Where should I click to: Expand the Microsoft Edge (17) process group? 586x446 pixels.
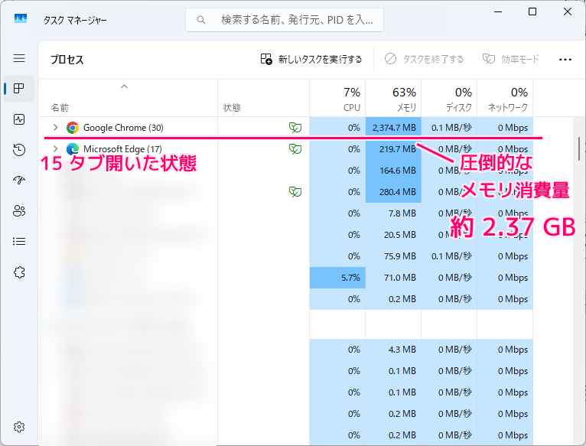click(x=55, y=148)
